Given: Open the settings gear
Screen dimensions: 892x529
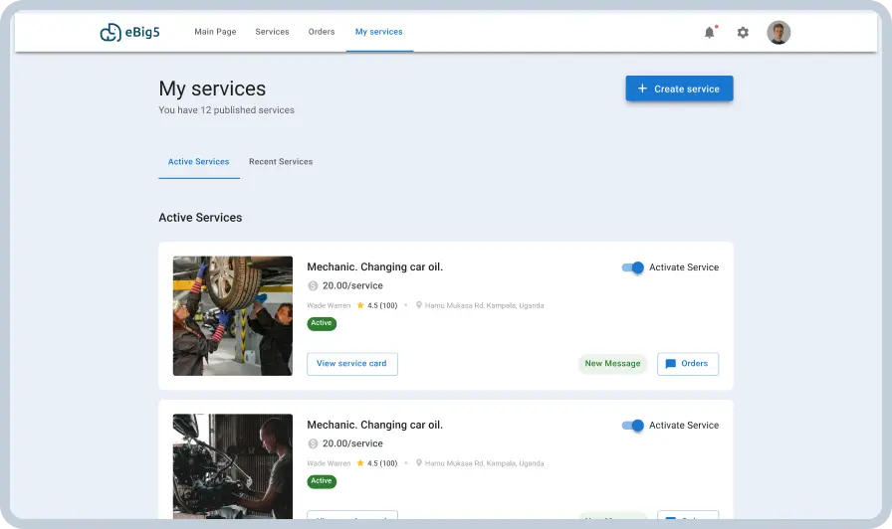Looking at the screenshot, I should (x=743, y=33).
